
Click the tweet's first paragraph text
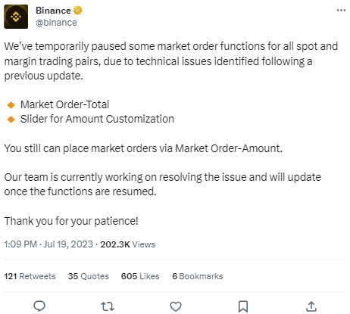pos(171,61)
